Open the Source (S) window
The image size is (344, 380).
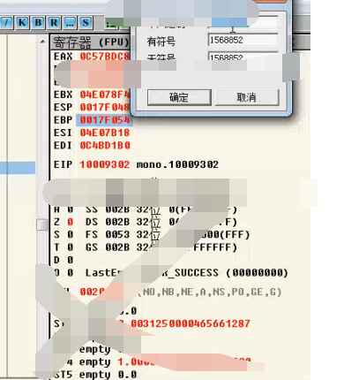coord(86,22)
